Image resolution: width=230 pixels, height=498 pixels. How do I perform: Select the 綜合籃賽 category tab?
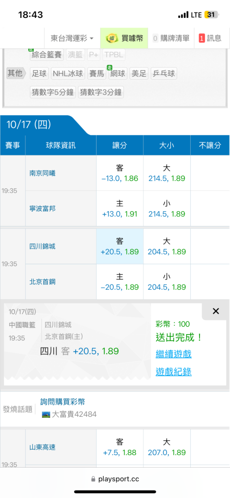click(x=47, y=55)
